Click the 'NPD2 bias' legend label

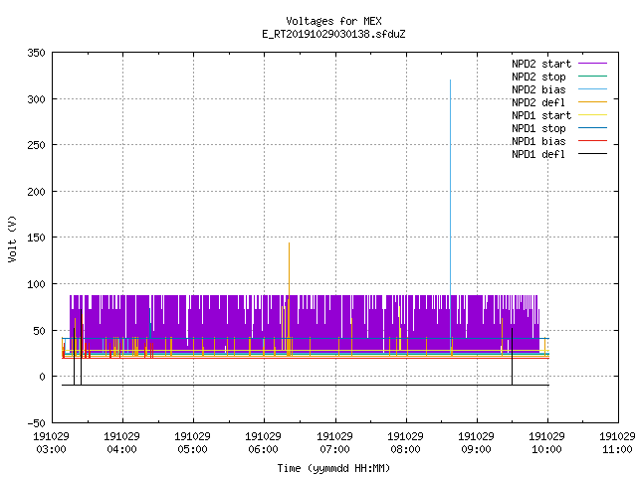coord(538,89)
